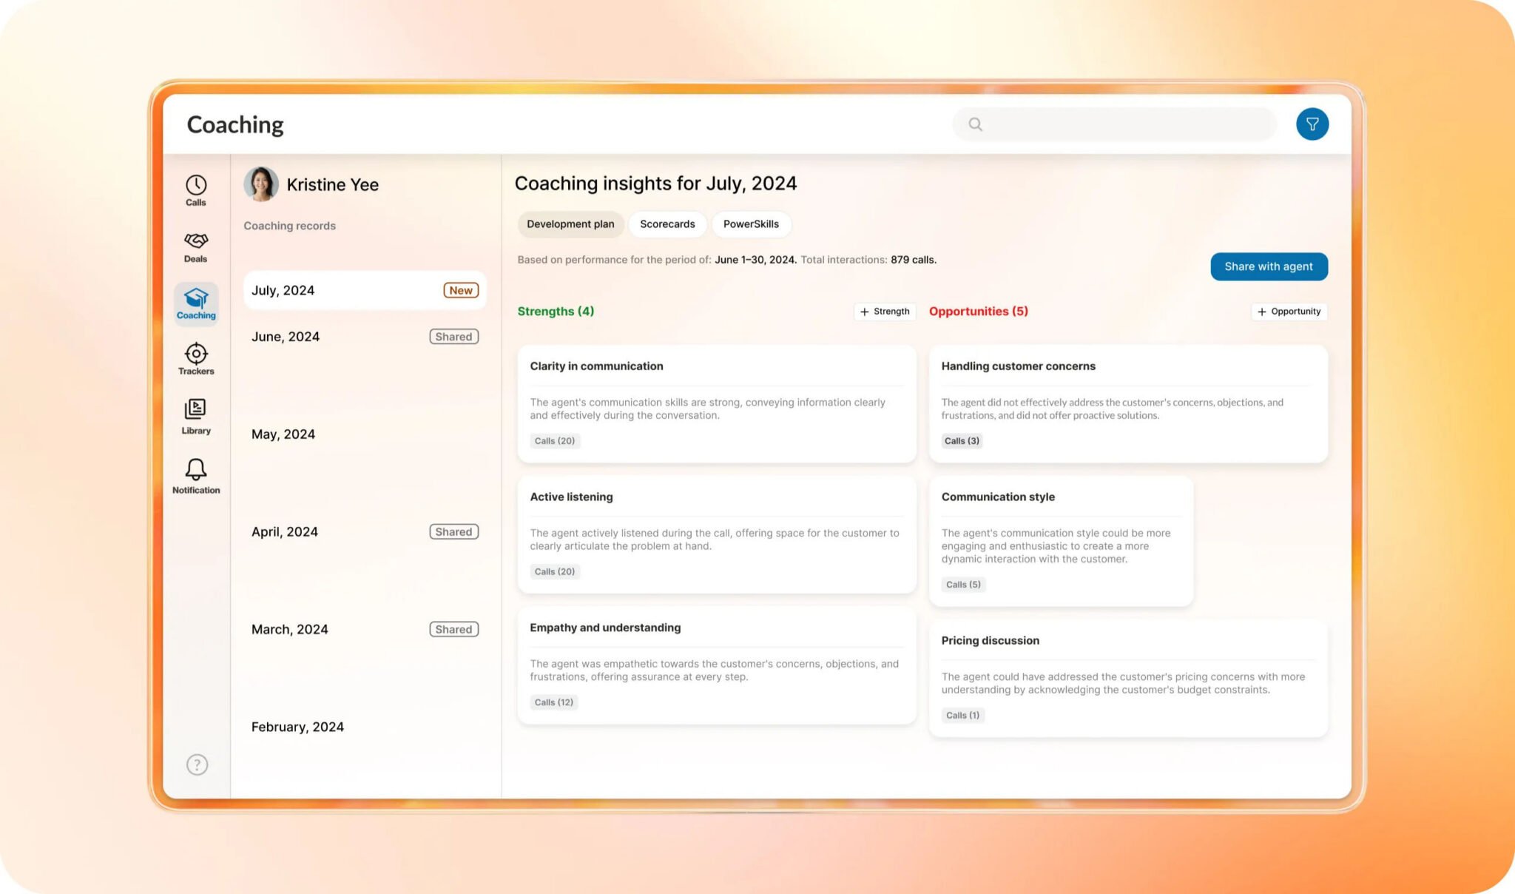Click Kristine Yee's profile photo
The image size is (1515, 894).
pos(260,184)
